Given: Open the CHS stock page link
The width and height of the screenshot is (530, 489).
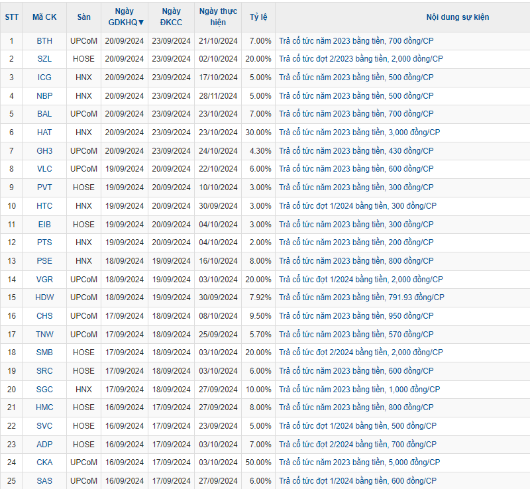Looking at the screenshot, I should pos(44,316).
